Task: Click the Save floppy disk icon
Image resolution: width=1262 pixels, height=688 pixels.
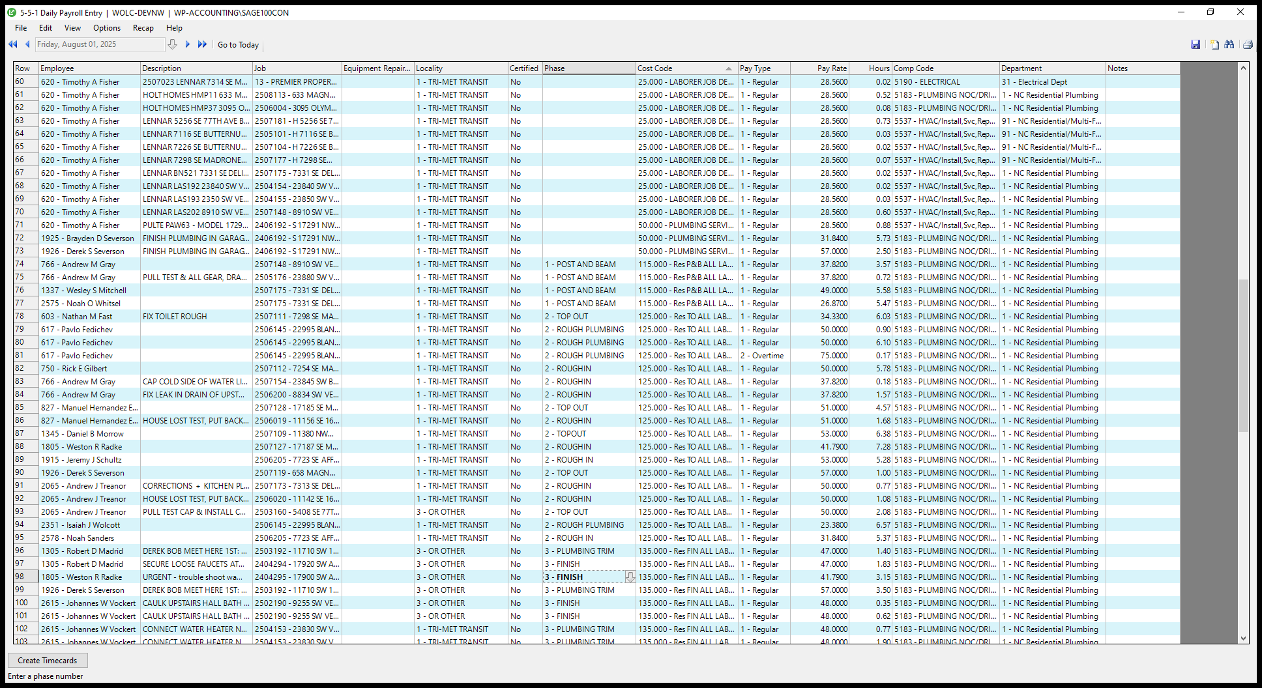Action: point(1196,44)
